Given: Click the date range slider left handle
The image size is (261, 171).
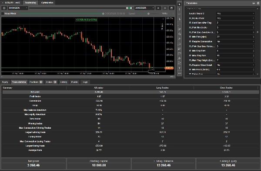Looking at the screenshot, I should [127, 8].
